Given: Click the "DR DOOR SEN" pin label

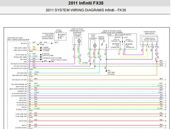Looking at the screenshot, I should click(x=22, y=73).
